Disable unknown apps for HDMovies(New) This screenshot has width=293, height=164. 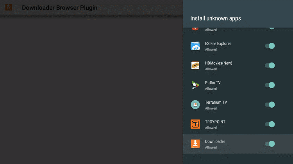tap(270, 65)
